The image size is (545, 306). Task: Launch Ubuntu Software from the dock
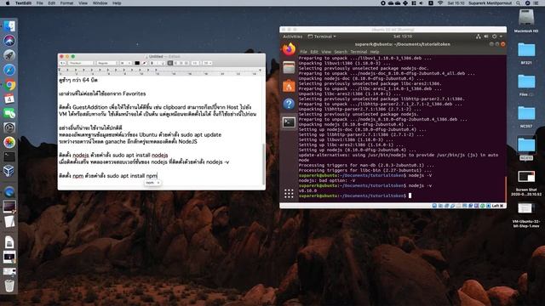(x=289, y=86)
